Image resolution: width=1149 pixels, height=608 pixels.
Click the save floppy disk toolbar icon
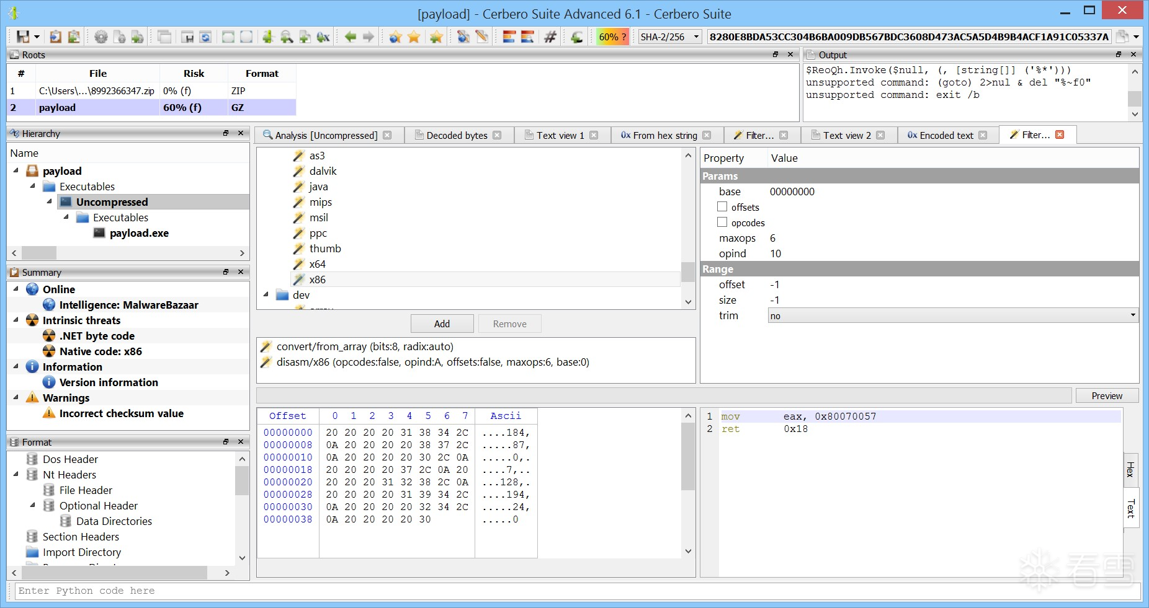click(x=23, y=37)
